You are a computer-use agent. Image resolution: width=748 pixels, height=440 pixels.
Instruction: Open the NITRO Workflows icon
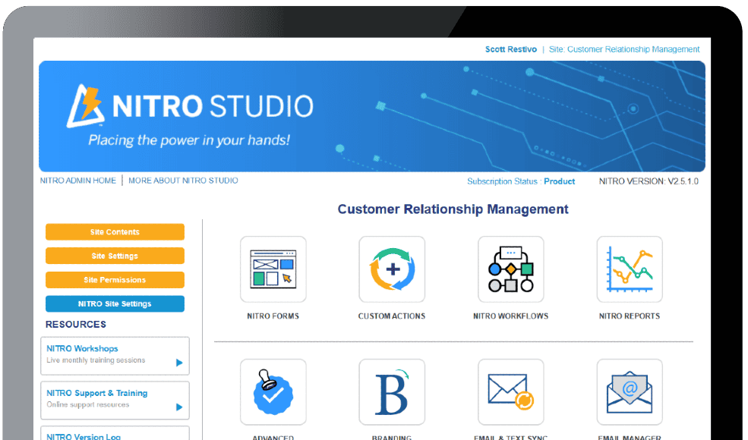[510, 269]
